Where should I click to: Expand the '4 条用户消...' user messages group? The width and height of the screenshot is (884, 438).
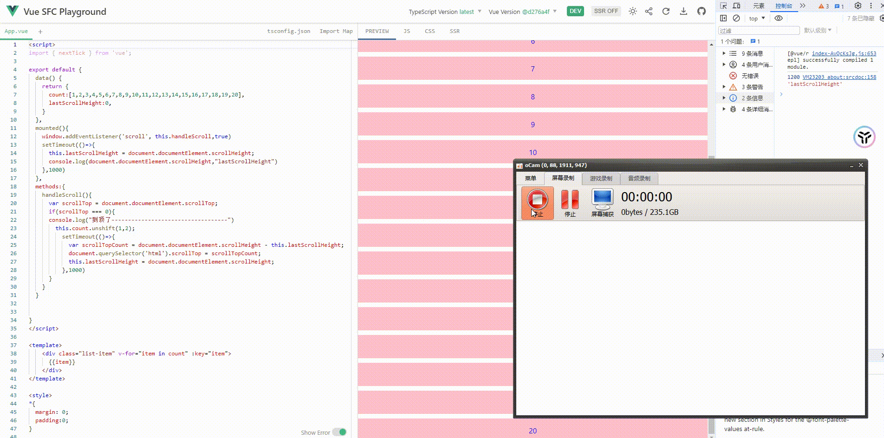pos(724,64)
